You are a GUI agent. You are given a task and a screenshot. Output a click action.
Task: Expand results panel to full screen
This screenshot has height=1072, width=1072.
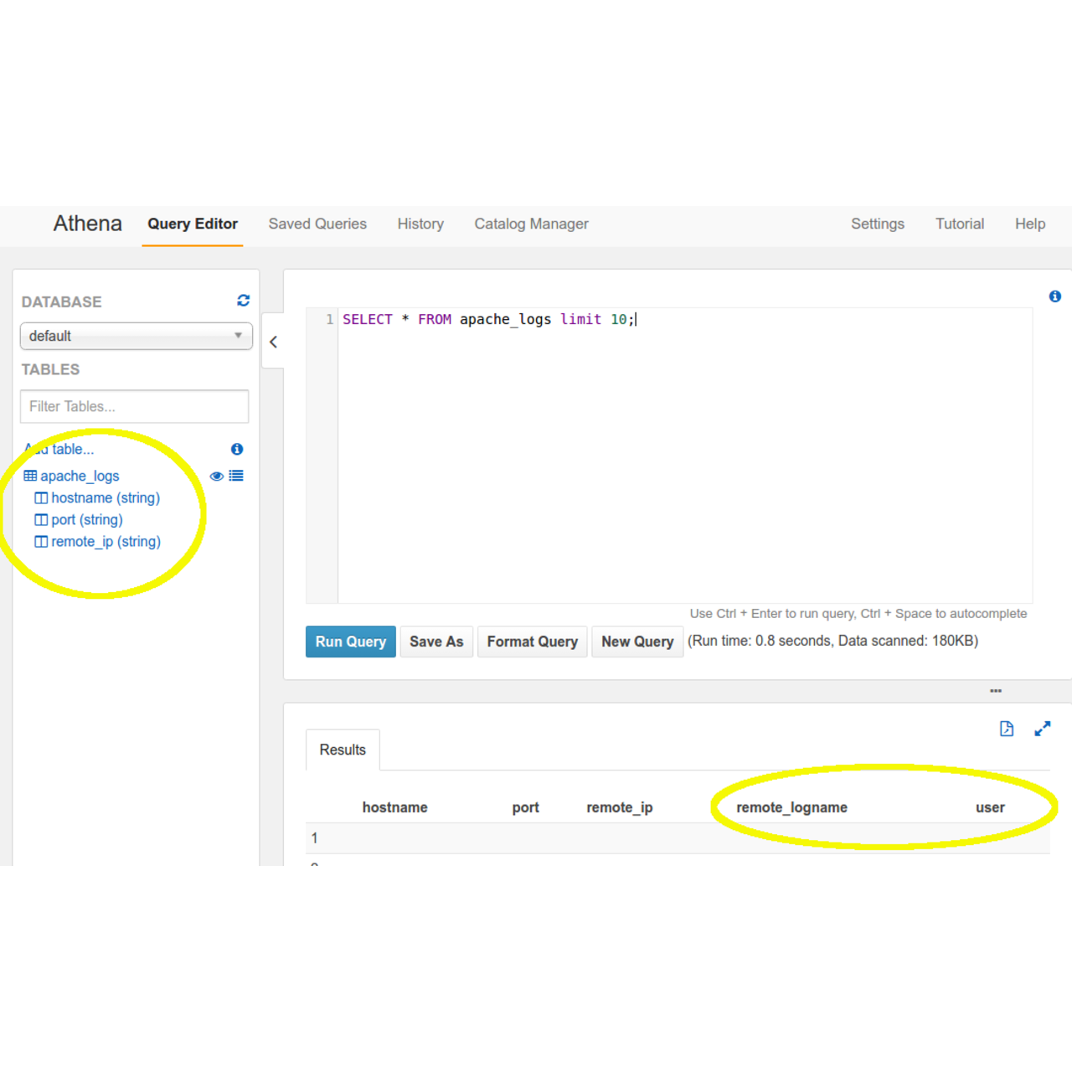[x=1042, y=729]
